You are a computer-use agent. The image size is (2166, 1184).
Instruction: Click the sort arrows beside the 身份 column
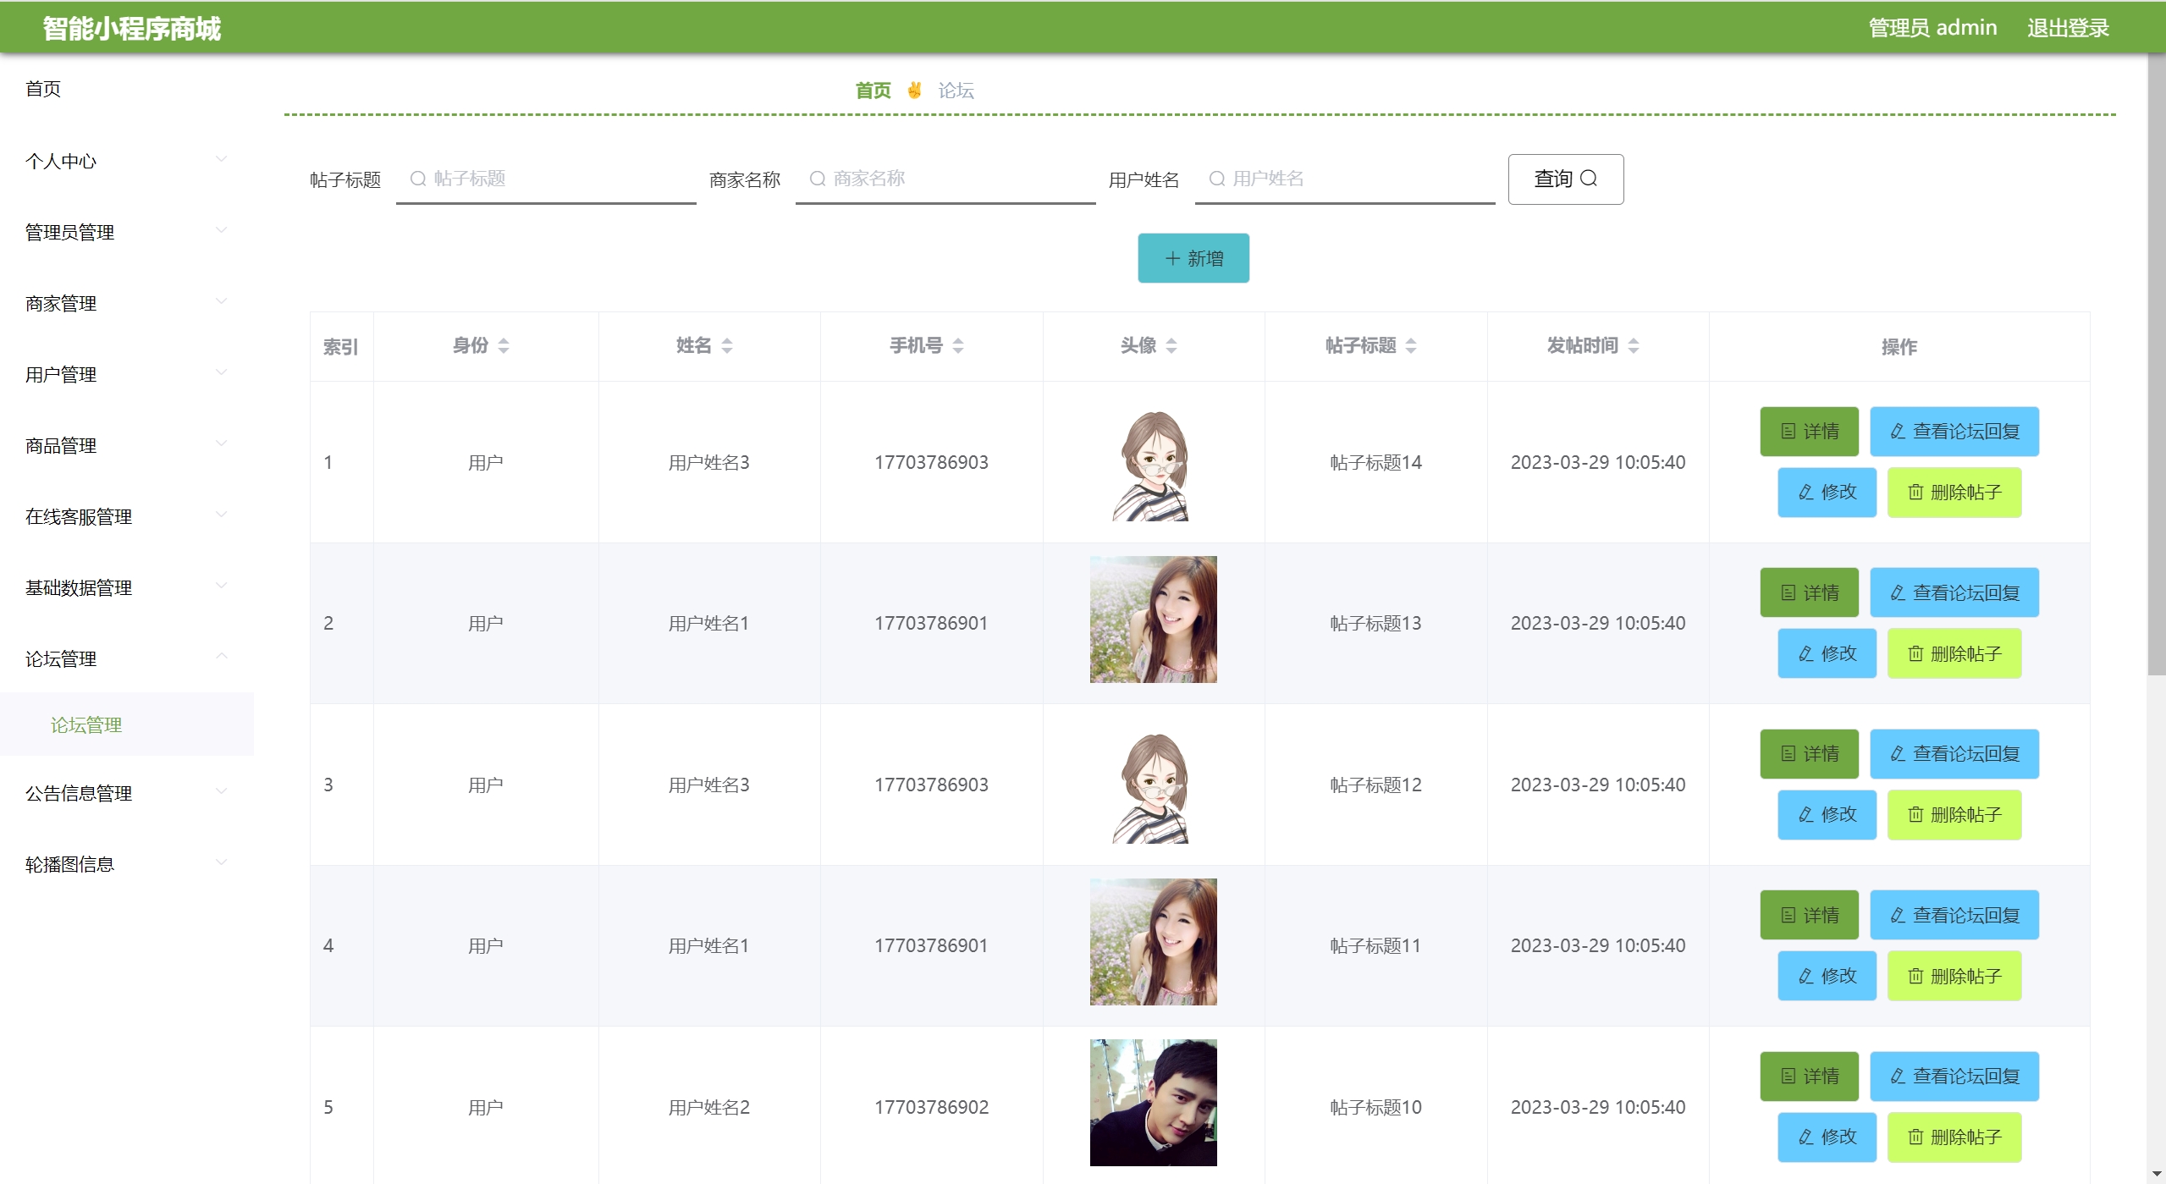[x=504, y=346]
